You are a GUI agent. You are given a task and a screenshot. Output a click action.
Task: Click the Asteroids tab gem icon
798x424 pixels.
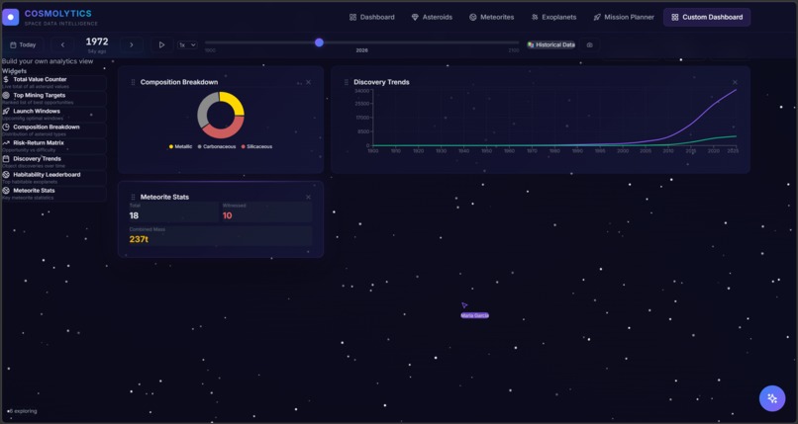[415, 17]
